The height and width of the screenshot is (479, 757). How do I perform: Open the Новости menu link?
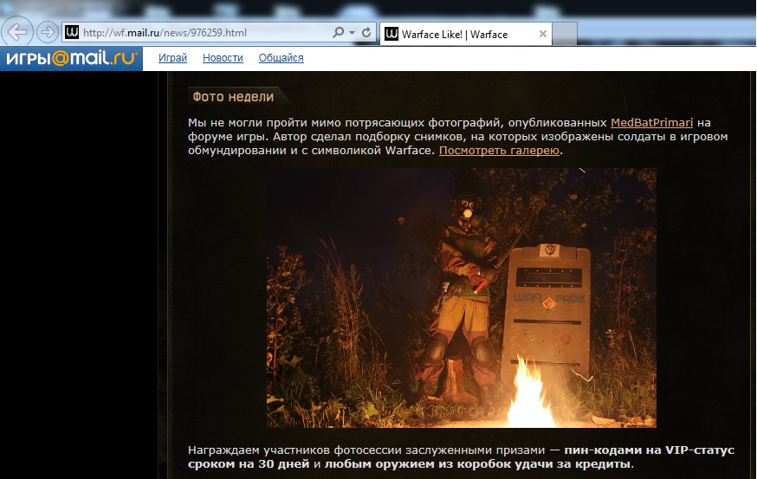pos(223,58)
